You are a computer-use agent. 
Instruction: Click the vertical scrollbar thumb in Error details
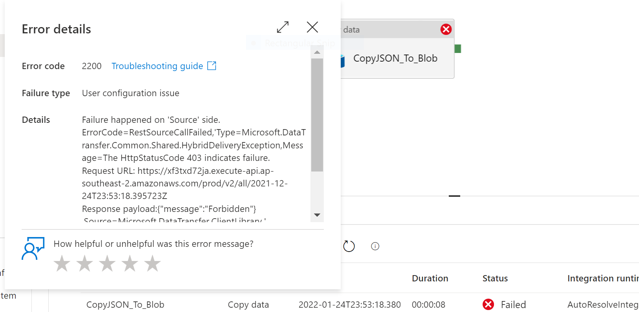point(317,115)
